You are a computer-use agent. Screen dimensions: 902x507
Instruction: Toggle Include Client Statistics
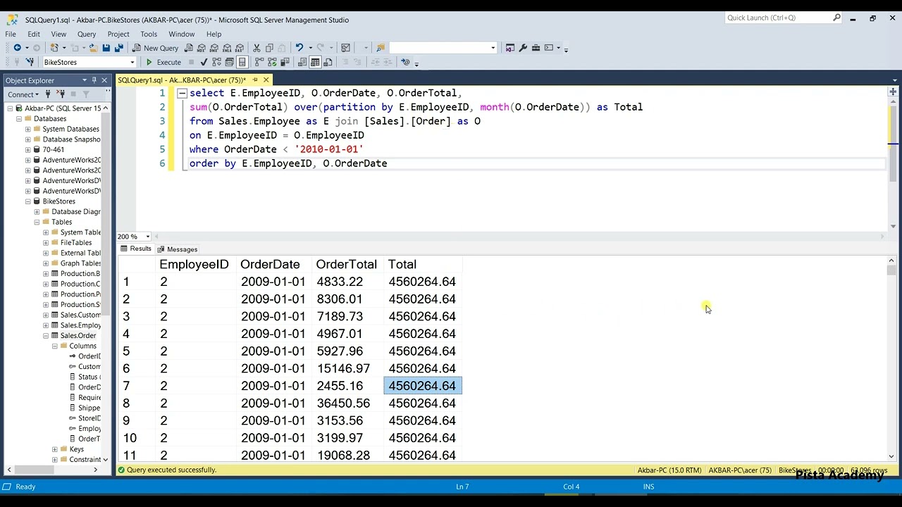[x=285, y=62]
